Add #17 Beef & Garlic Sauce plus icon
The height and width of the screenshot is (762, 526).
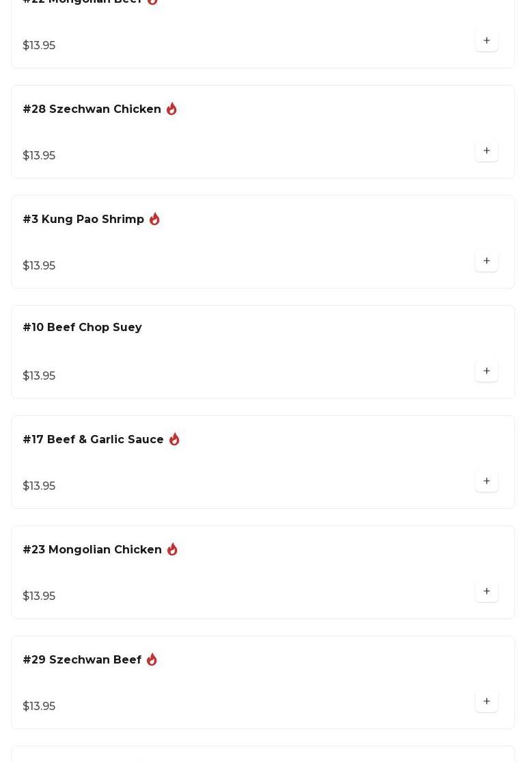[486, 481]
